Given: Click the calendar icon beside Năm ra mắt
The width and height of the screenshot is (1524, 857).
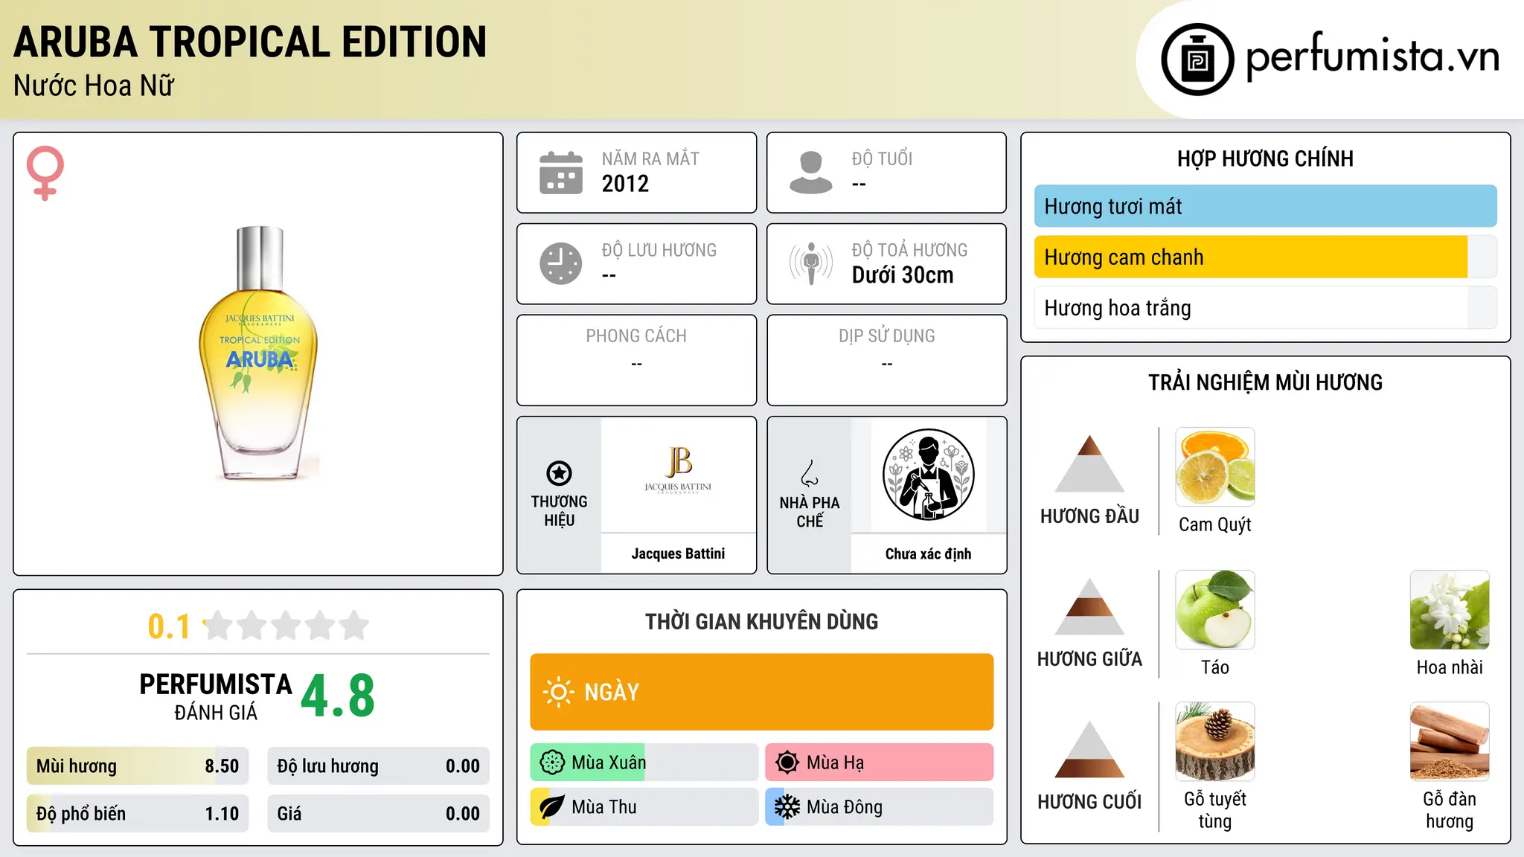Looking at the screenshot, I should [561, 173].
